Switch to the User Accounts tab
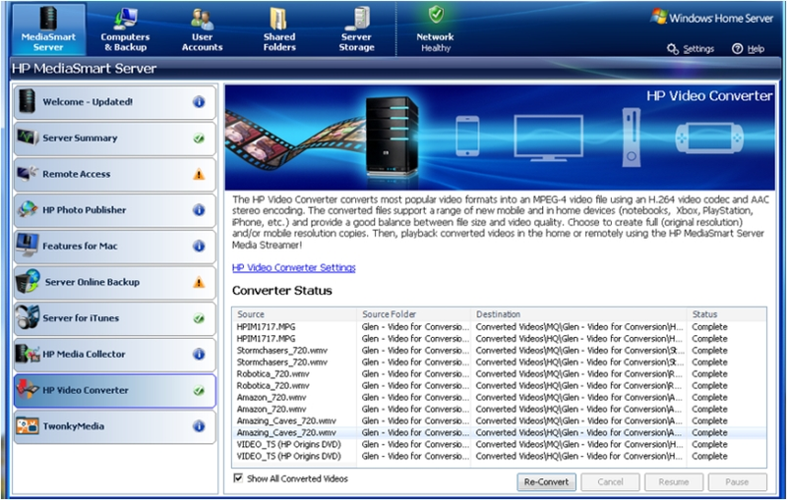Screen dimensions: 787x500 [x=202, y=28]
